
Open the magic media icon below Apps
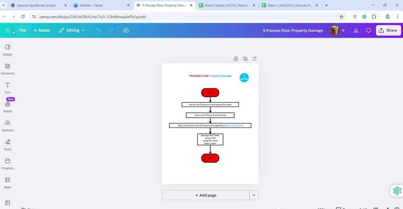coord(7,203)
